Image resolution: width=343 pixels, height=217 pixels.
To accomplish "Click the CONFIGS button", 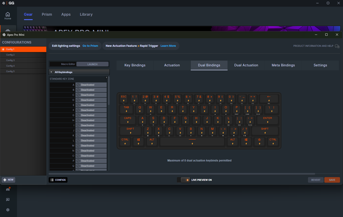I will coord(58,180).
